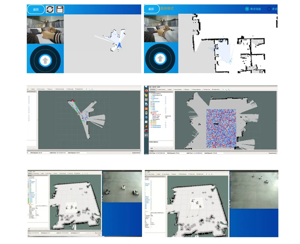Image resolution: width=300 pixels, height=244 pixels.
Task: Tap the blue robot arrow marker on the top-left map
Action: (x=120, y=45)
